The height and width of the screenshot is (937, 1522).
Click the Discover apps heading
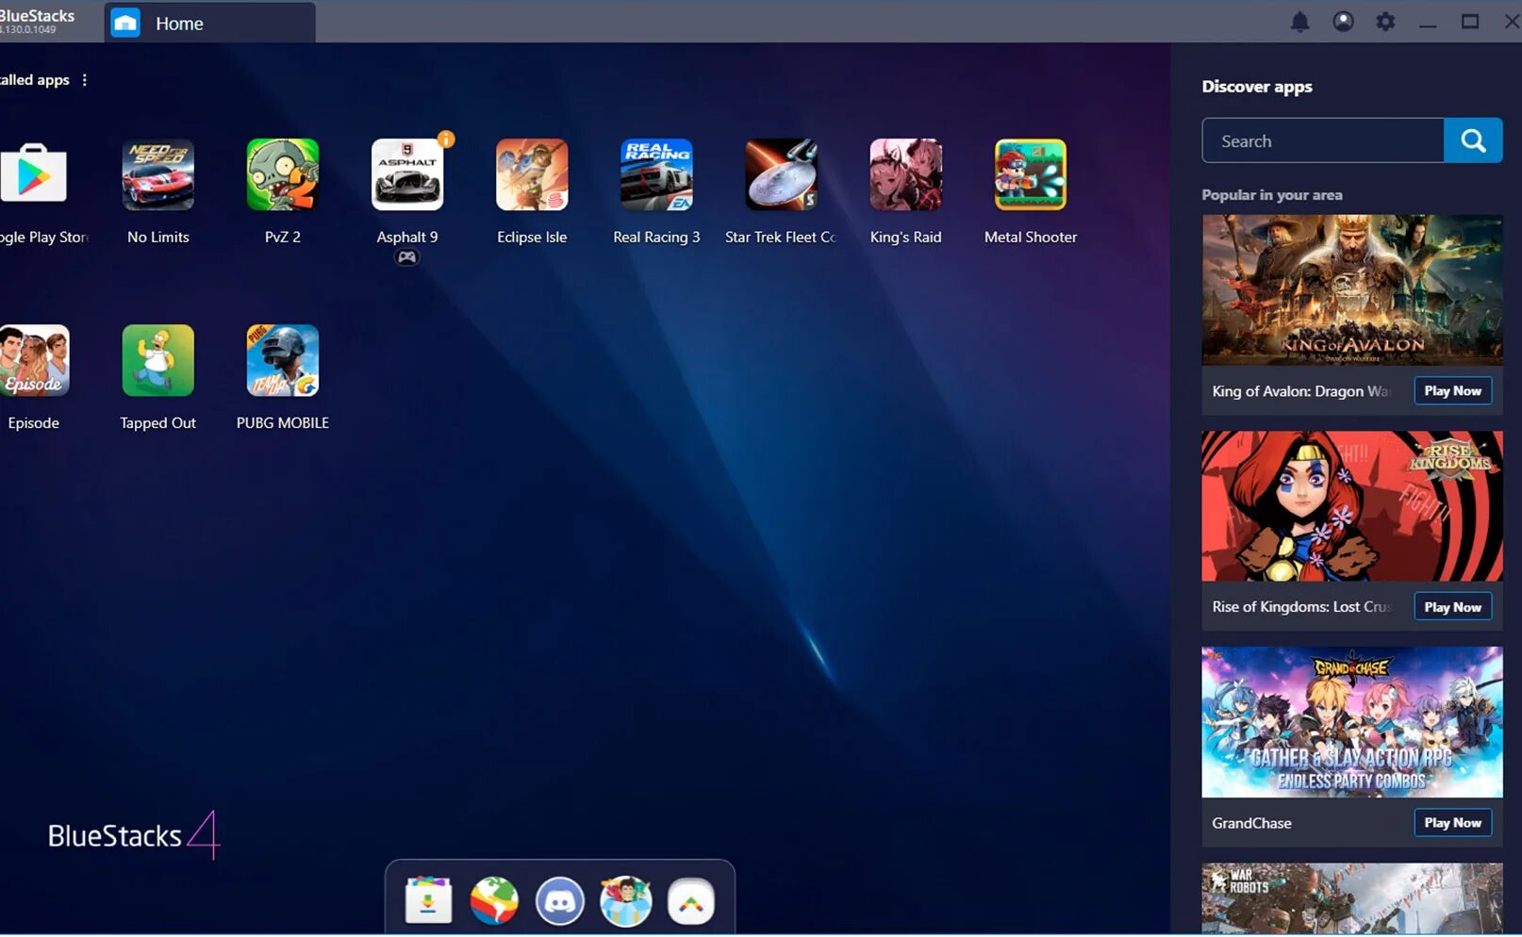[1257, 87]
